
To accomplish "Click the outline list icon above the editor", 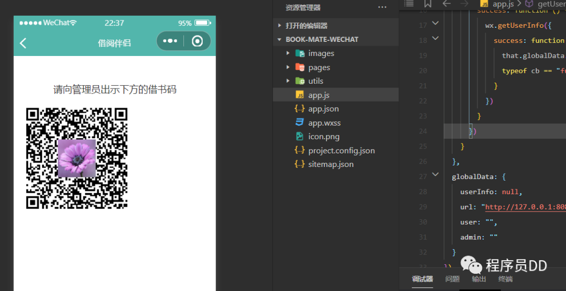I will pos(409,4).
